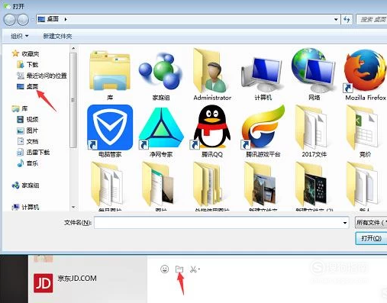The image size is (387, 303).
Task: Select the 腾讯游戏平台 shortcut
Action: point(263,127)
